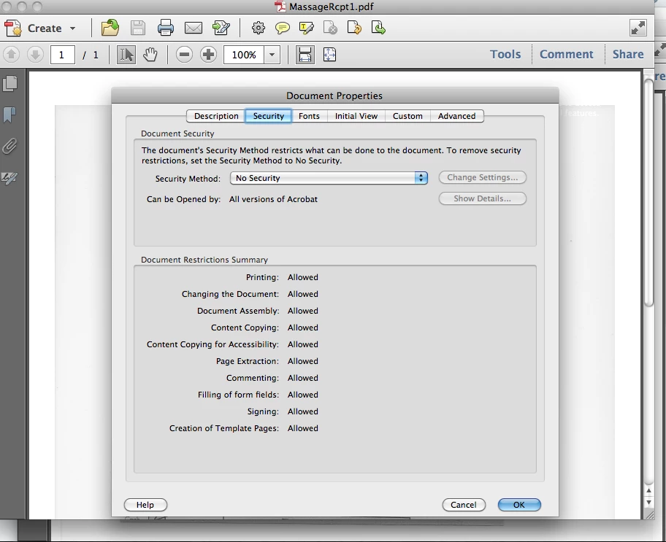
Task: Click the edit form pencil icon
Action: coord(221,28)
